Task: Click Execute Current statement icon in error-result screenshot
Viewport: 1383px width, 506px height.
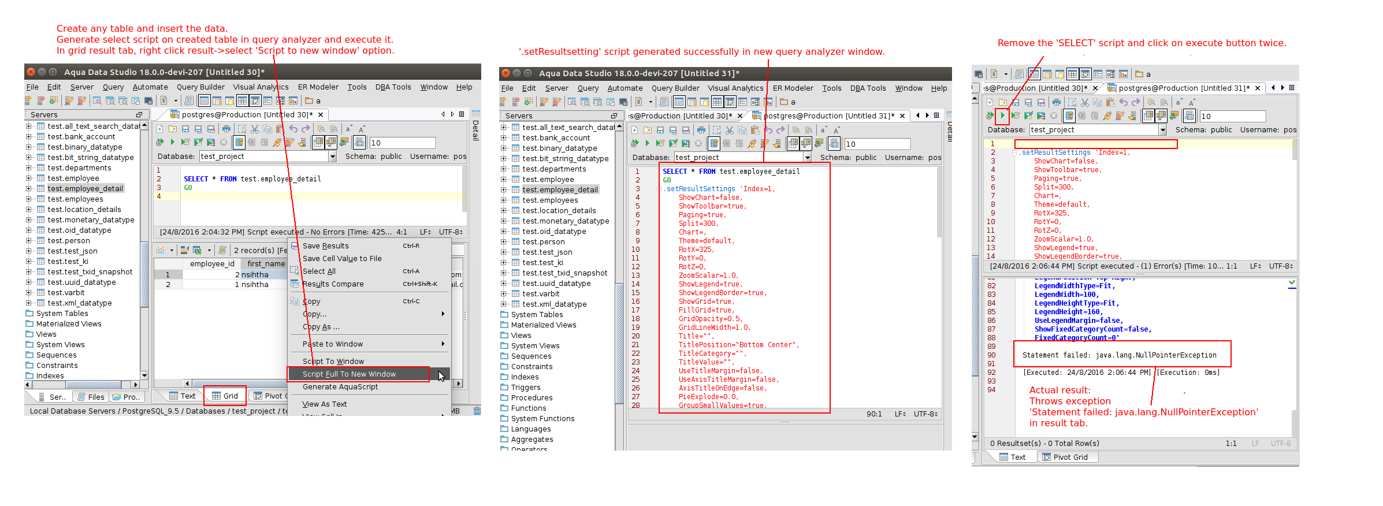Action: [x=1015, y=116]
